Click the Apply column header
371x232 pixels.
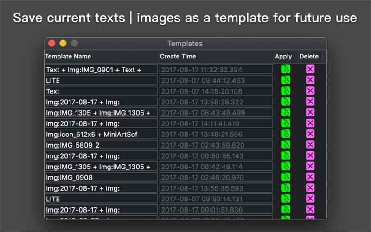[x=286, y=56]
